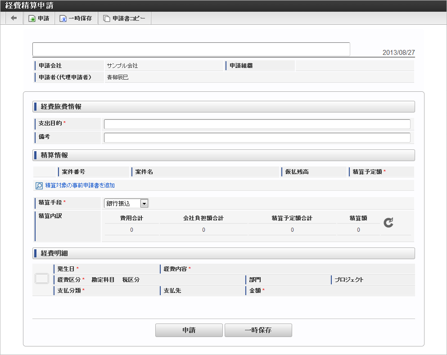Click the 申請 icon in the toolbar
This screenshot has width=447, height=355.
(32, 19)
